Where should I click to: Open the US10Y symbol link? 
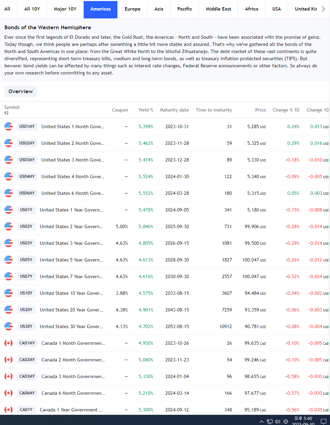pyautogui.click(x=26, y=293)
